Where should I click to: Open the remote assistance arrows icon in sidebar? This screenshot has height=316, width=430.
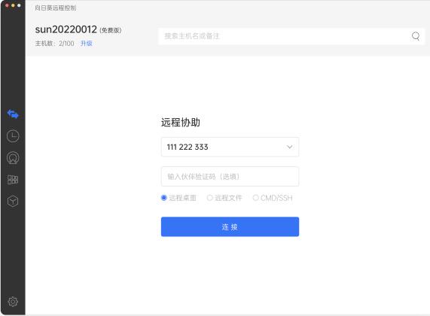pyautogui.click(x=13, y=114)
